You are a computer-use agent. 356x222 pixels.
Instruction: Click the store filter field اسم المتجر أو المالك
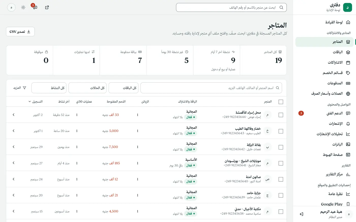[211, 88]
